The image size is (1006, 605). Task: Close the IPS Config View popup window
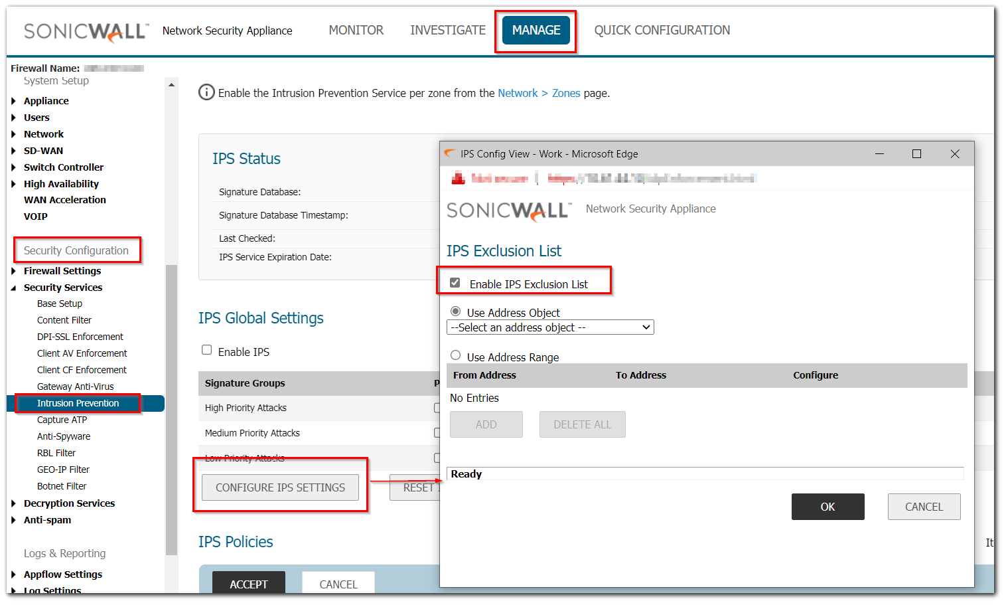click(954, 154)
